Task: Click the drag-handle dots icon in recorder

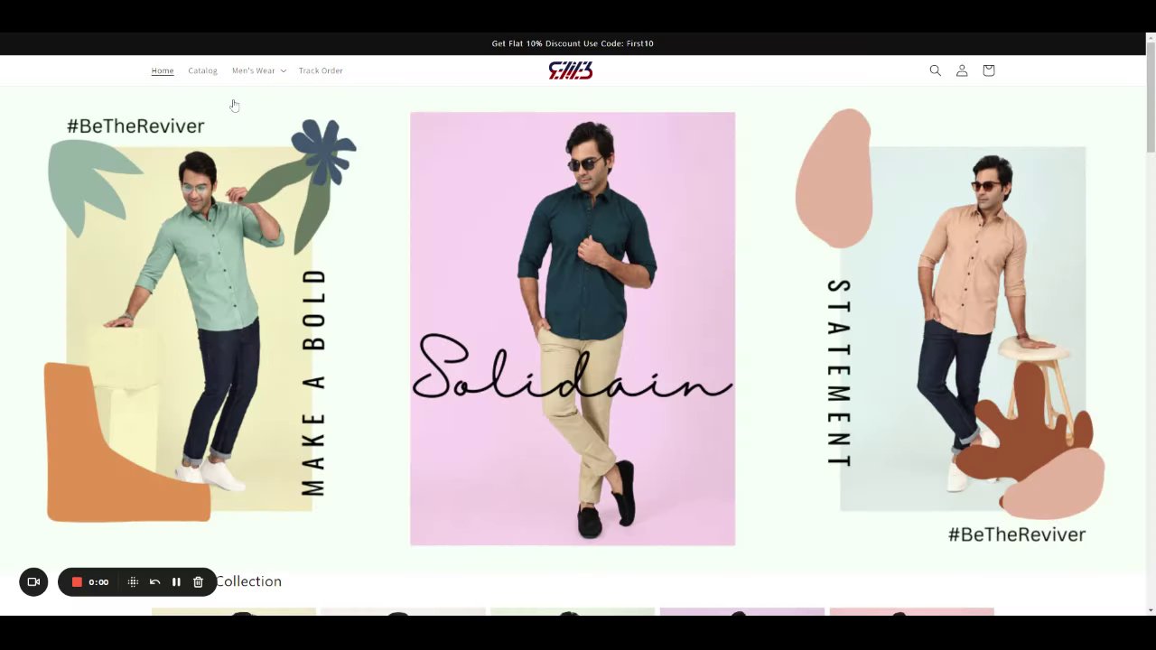Action: [133, 582]
